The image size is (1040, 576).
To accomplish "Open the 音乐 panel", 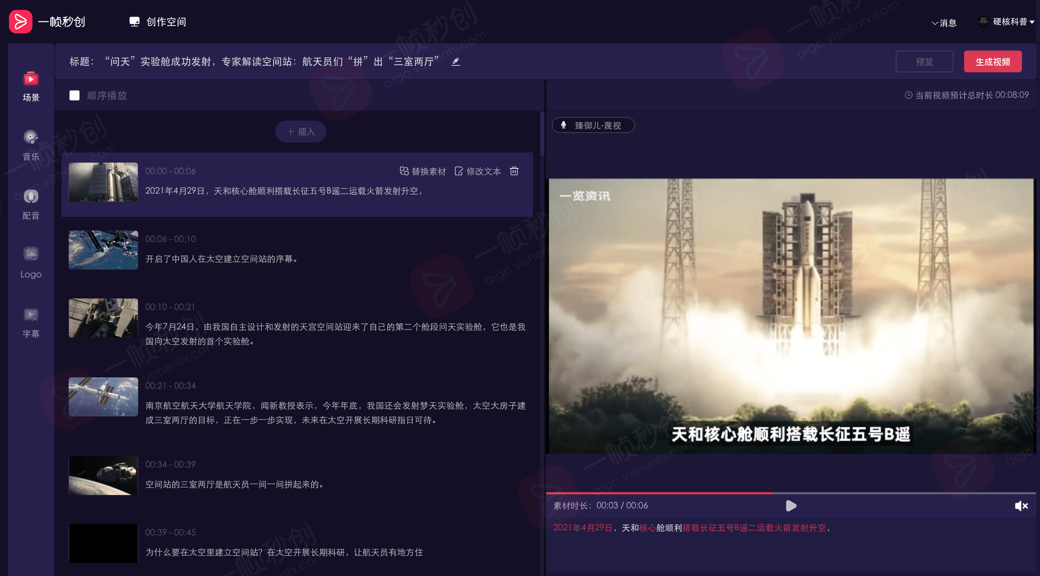I will (30, 145).
